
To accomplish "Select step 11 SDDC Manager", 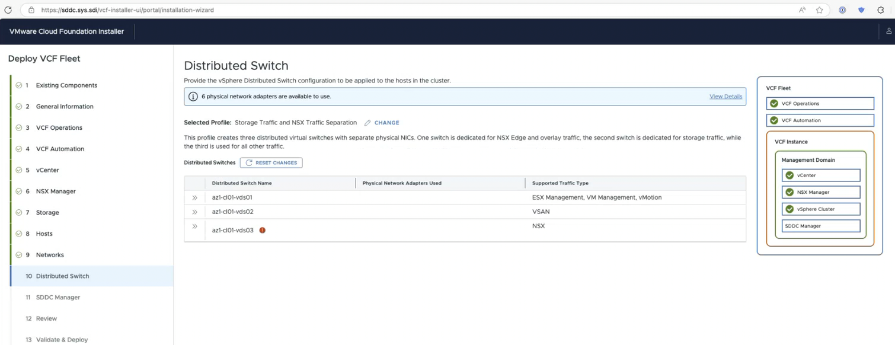I will click(91, 298).
